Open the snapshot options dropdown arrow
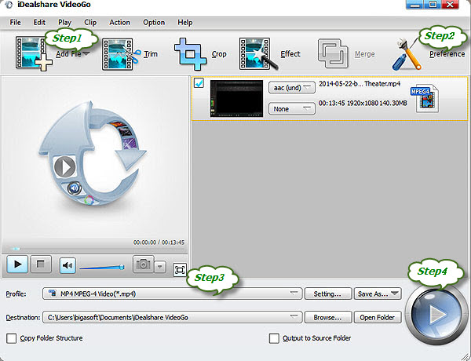Screen dimensions: 471x361 click(x=160, y=266)
